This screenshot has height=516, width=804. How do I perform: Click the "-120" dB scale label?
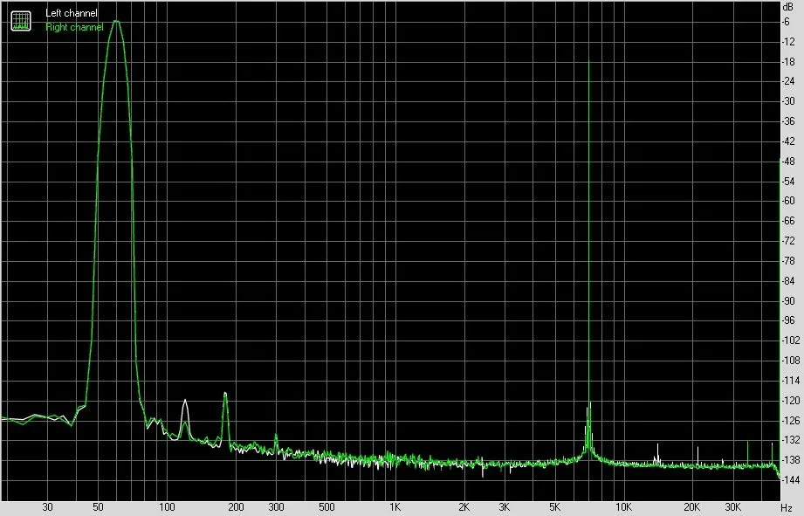tap(790, 400)
